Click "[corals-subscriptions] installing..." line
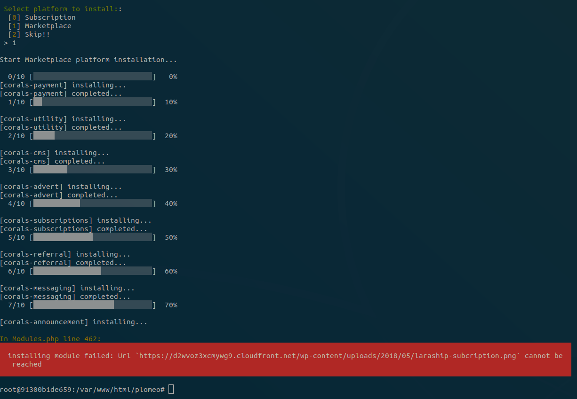Viewport: 577px width, 399px height. [x=76, y=220]
